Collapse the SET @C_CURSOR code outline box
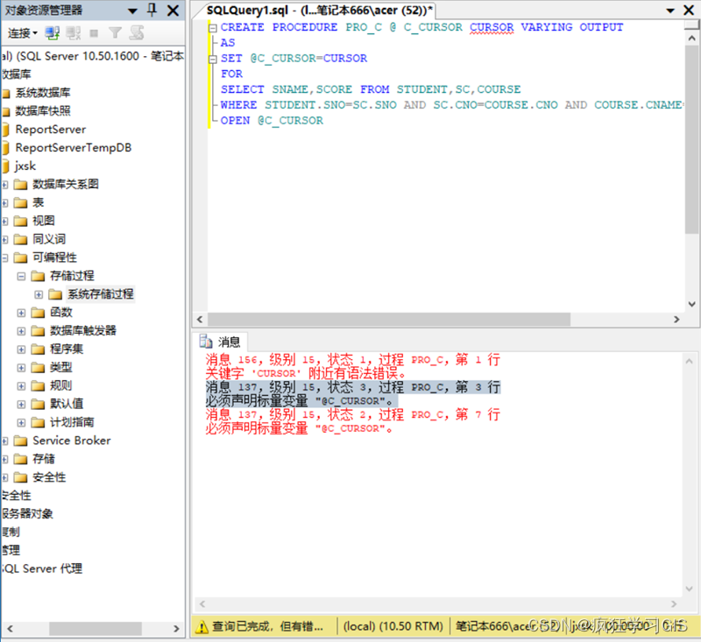The height and width of the screenshot is (642, 701). (213, 59)
